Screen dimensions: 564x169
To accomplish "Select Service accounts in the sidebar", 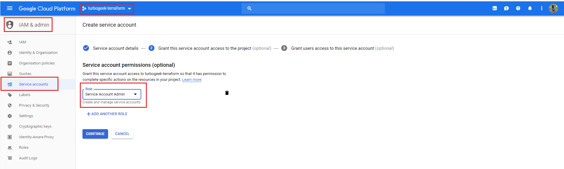I will [x=33, y=84].
